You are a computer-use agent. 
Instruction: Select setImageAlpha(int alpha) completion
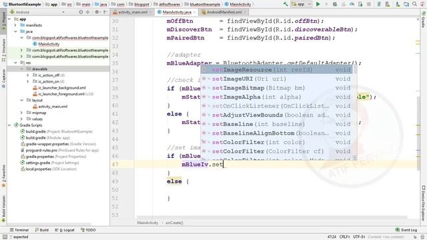click(277, 97)
